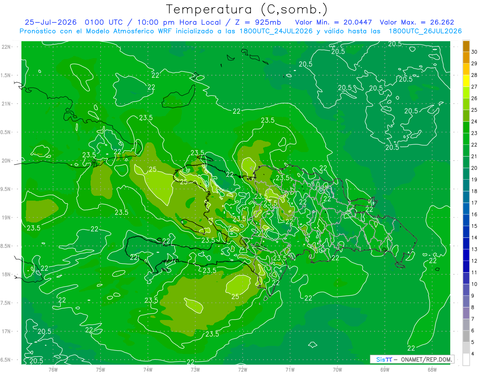Image resolution: width=485 pixels, height=375 pixels.
Task: Pick the teal swatch between 18 and 19
Action: [x=466, y=185]
